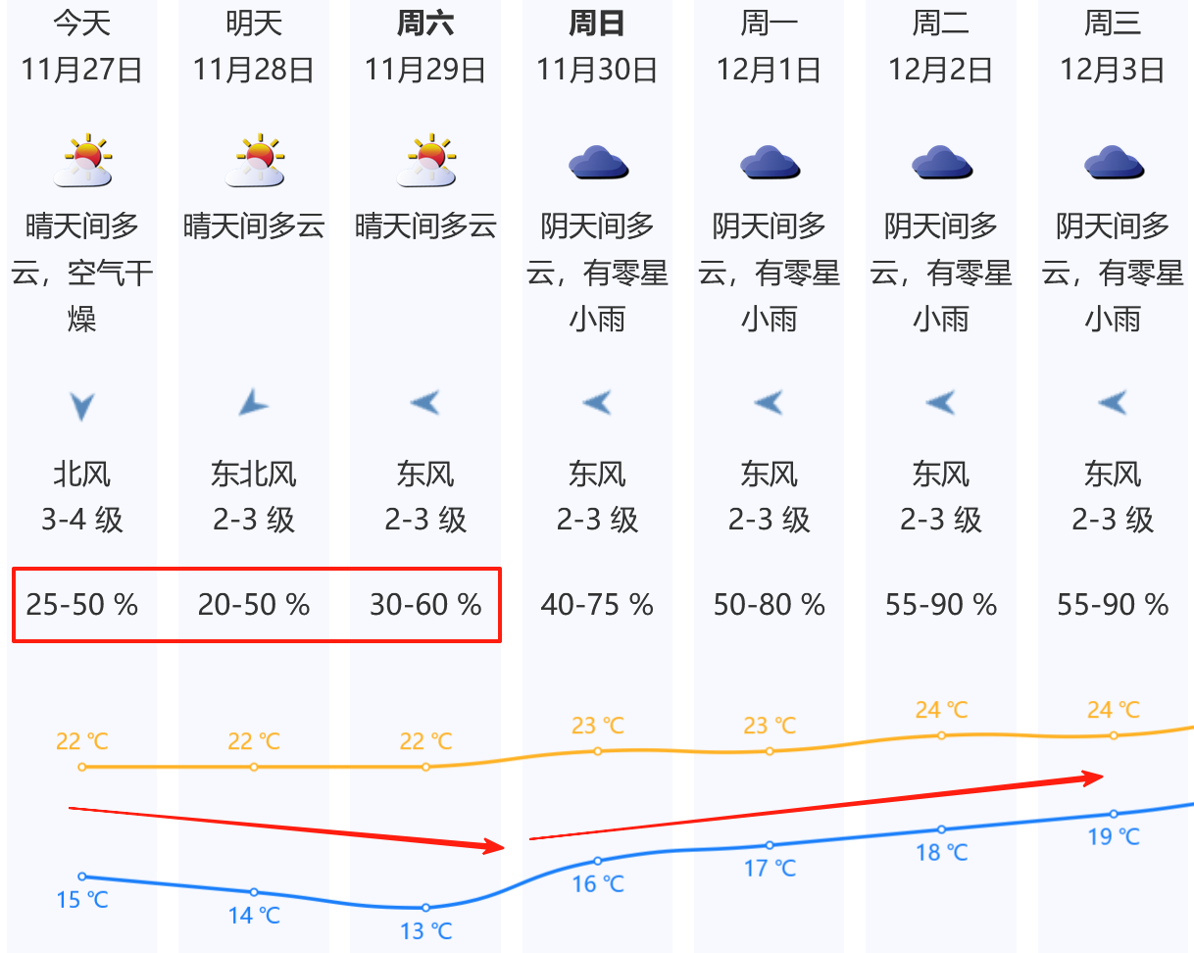
Task: Click the overcast cloud icon for 周日
Action: coord(598,162)
